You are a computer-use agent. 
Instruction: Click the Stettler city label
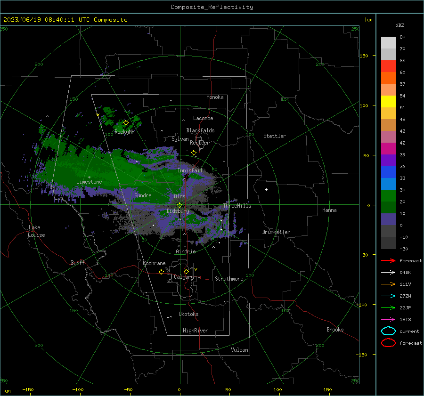coord(275,136)
